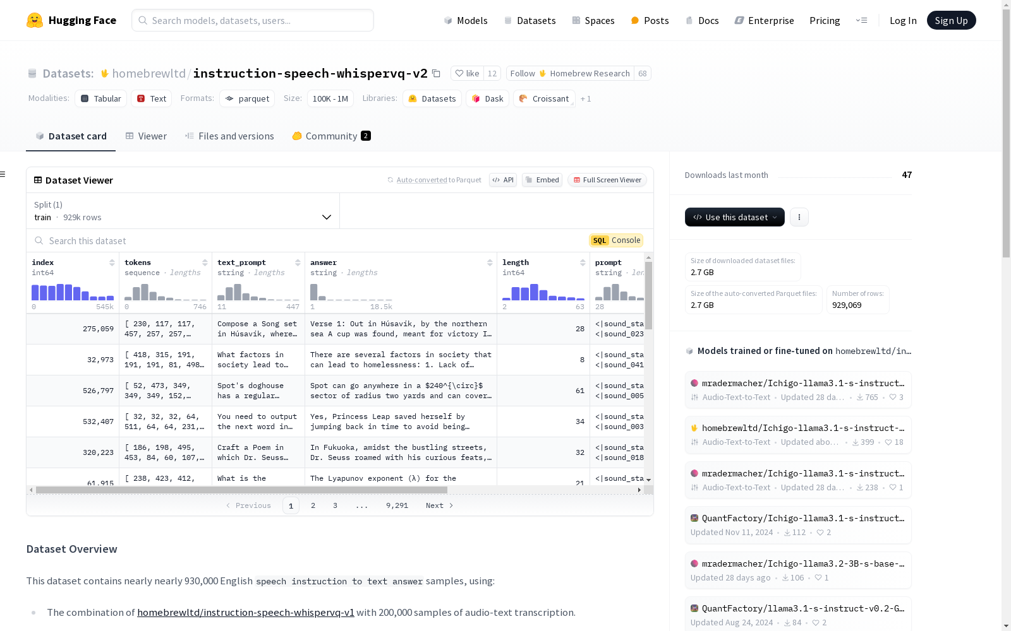The height and width of the screenshot is (631, 1011).
Task: Sort the answer column
Action: (490, 262)
